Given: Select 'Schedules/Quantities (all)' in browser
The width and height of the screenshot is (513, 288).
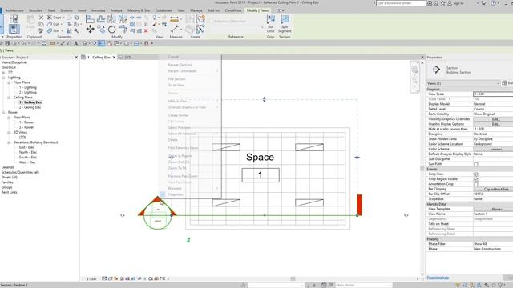Looking at the screenshot, I should click(x=20, y=172).
